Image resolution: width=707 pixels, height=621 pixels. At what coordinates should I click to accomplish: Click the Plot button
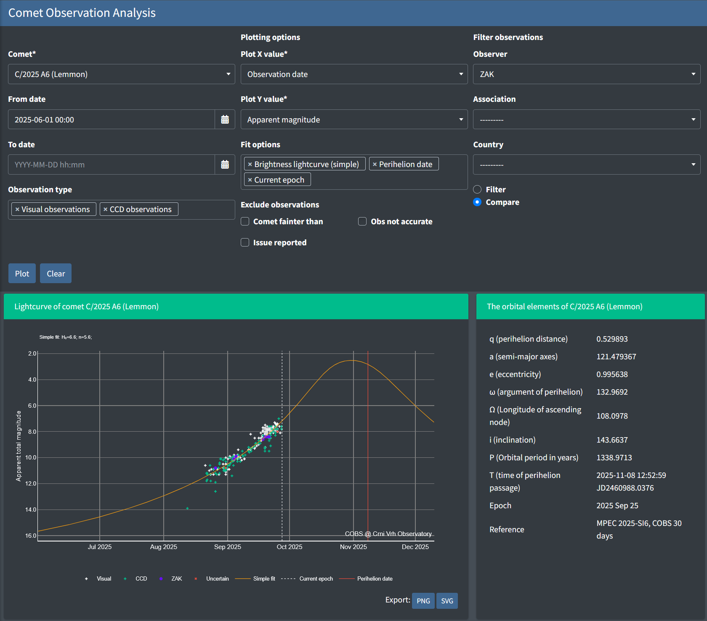[x=22, y=273]
